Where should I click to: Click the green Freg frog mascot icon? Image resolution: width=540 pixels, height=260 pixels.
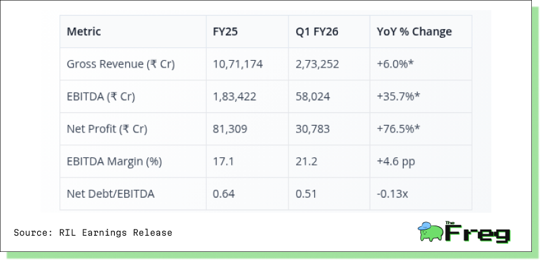coord(430,231)
